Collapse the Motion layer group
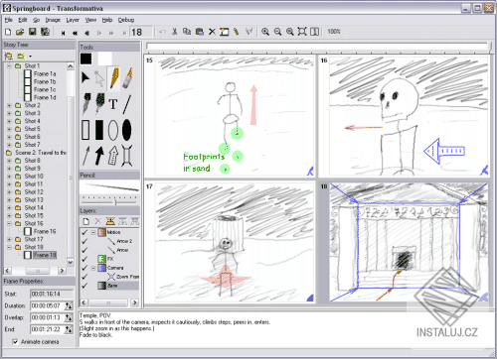 [93, 232]
